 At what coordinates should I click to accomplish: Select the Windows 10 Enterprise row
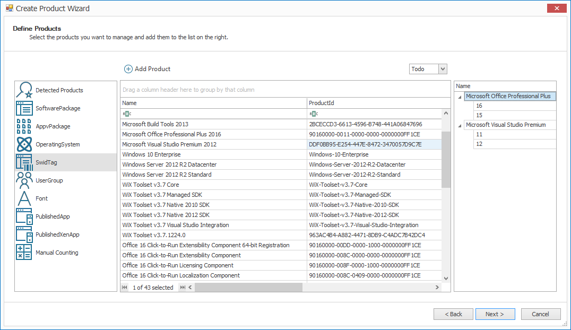(x=281, y=154)
